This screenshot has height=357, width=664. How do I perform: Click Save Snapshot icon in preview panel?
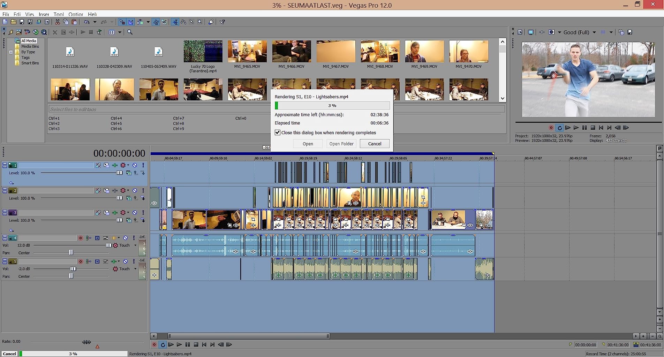tap(630, 32)
